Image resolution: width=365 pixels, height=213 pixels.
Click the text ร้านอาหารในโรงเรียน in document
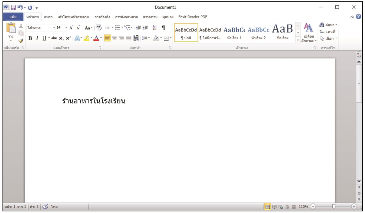(93, 101)
